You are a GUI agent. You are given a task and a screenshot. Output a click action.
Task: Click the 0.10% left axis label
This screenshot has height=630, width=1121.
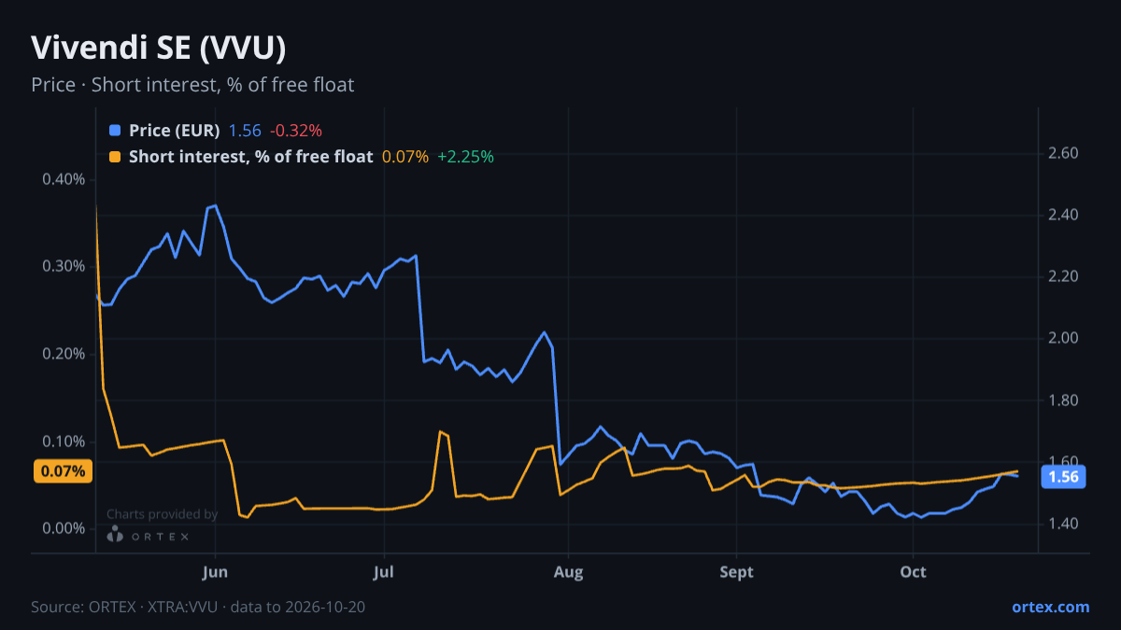click(64, 441)
